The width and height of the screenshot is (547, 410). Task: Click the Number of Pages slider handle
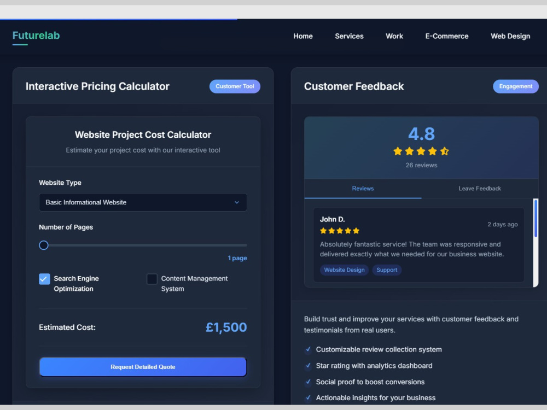point(44,245)
